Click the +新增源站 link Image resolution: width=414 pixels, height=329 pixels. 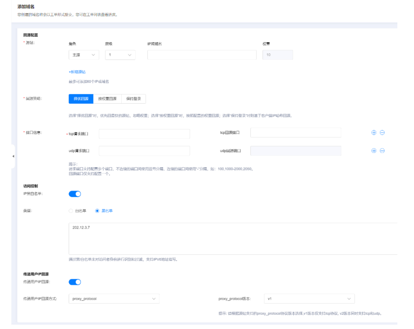(x=77, y=72)
